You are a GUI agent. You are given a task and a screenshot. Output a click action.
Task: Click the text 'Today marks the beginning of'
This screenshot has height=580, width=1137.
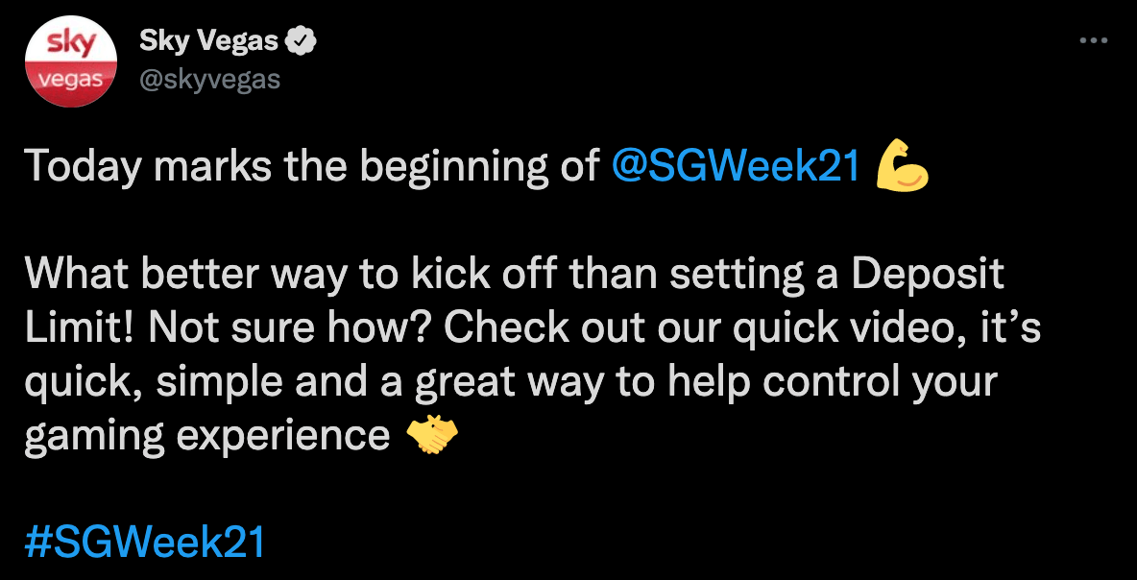pyautogui.click(x=312, y=168)
